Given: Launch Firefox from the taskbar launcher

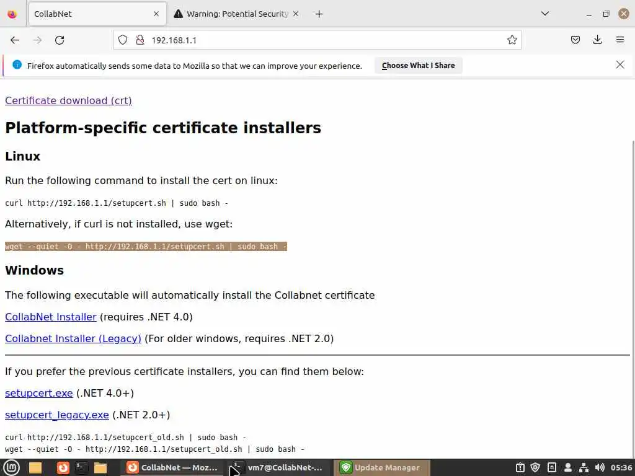Looking at the screenshot, I should [x=63, y=467].
